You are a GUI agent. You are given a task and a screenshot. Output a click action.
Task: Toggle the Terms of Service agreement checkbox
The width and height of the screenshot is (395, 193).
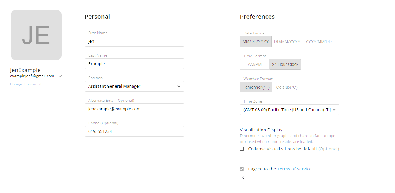(242, 169)
